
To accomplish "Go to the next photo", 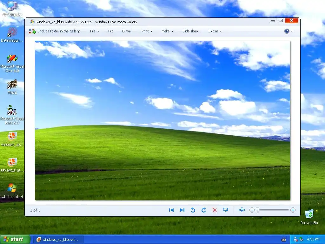I will (x=182, y=210).
